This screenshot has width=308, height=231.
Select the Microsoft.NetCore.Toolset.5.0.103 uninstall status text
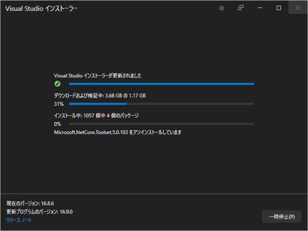118,132
